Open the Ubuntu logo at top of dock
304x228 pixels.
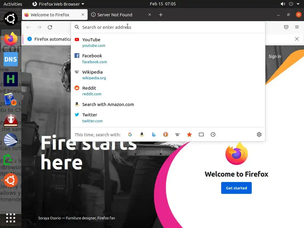click(11, 19)
